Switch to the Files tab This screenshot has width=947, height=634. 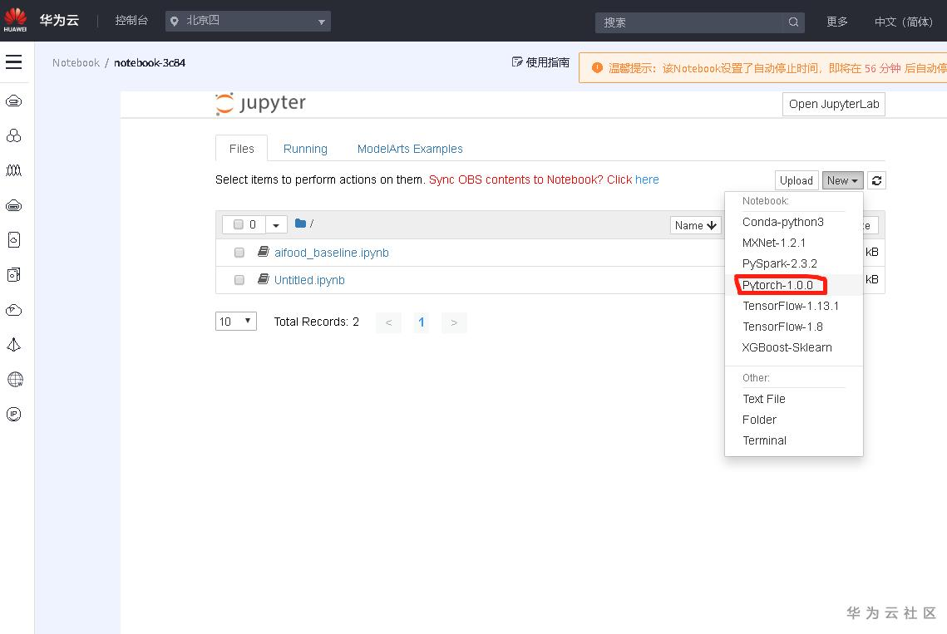[242, 149]
